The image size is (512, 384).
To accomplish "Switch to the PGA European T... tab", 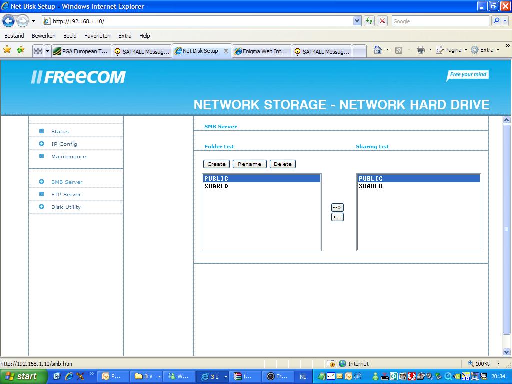I will (x=81, y=51).
